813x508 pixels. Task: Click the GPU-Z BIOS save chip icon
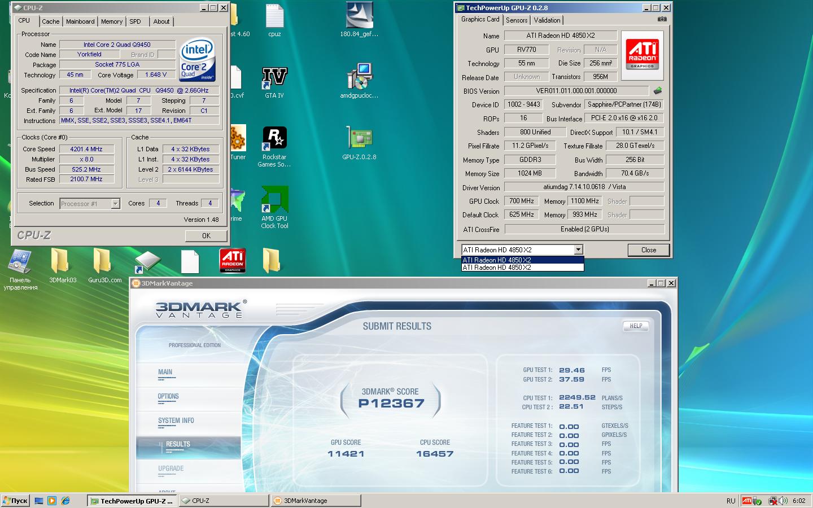pyautogui.click(x=657, y=90)
